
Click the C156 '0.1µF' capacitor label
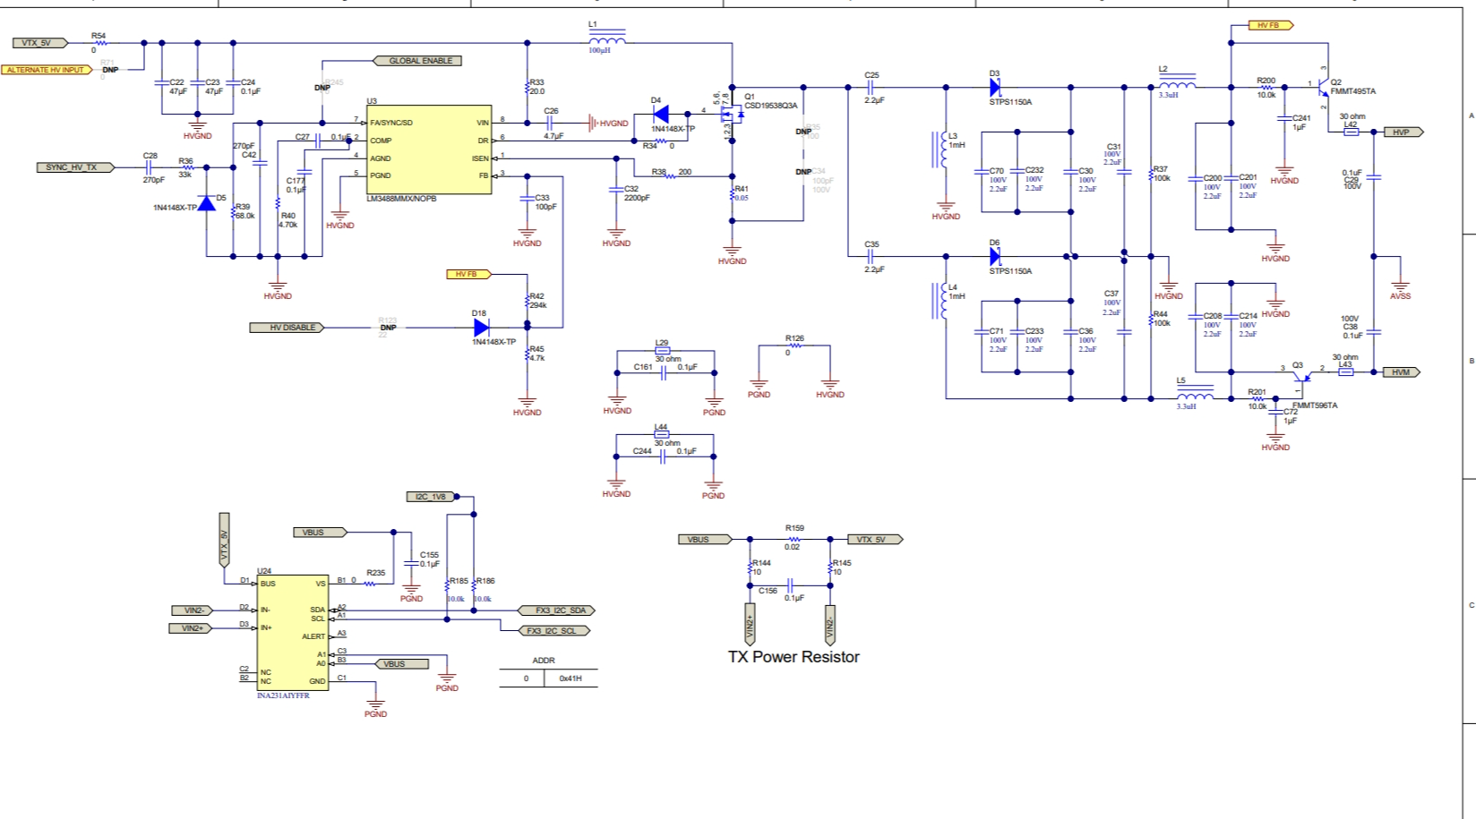(794, 598)
